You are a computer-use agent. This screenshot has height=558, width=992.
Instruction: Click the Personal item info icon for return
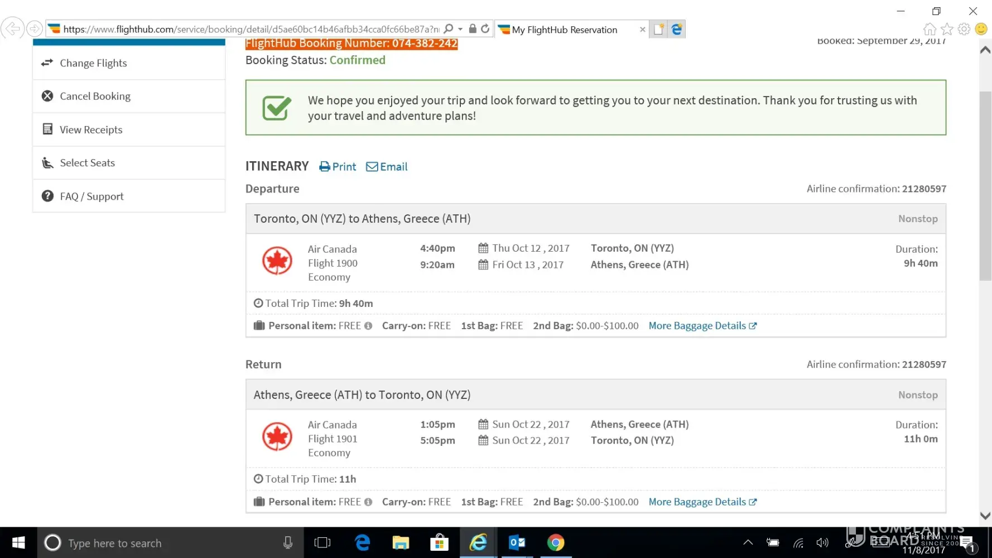pyautogui.click(x=368, y=502)
